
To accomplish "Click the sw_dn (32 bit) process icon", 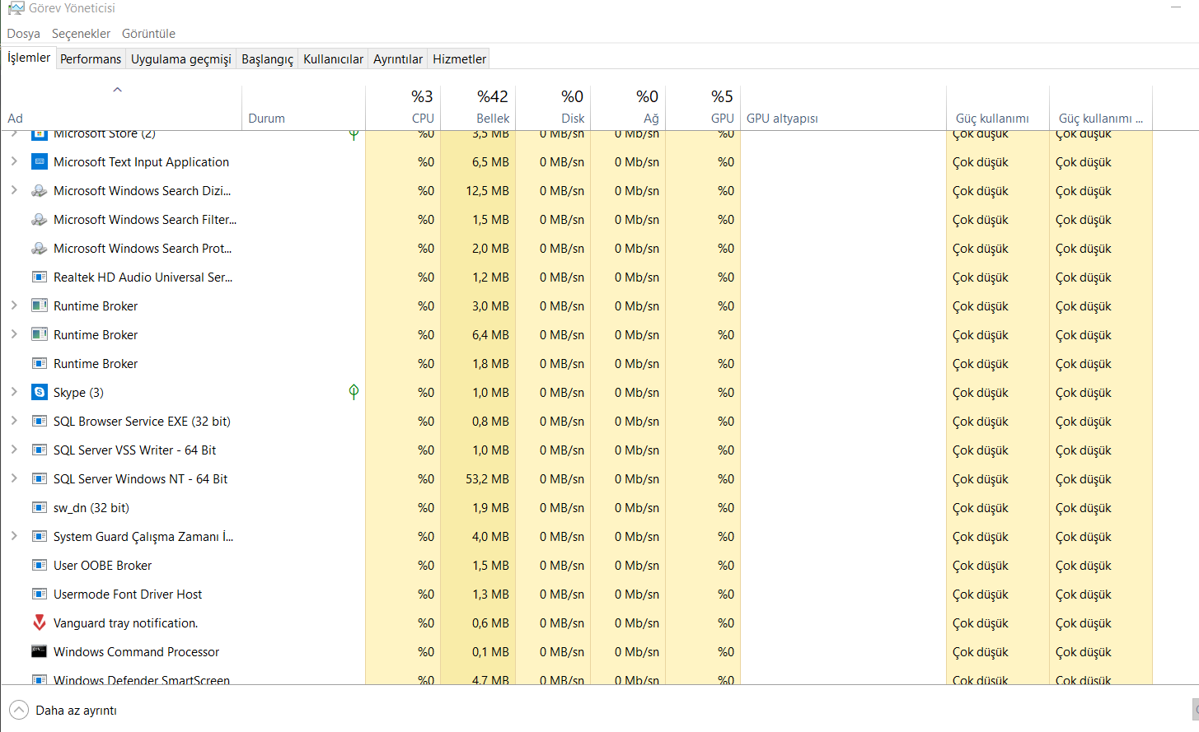I will (39, 508).
